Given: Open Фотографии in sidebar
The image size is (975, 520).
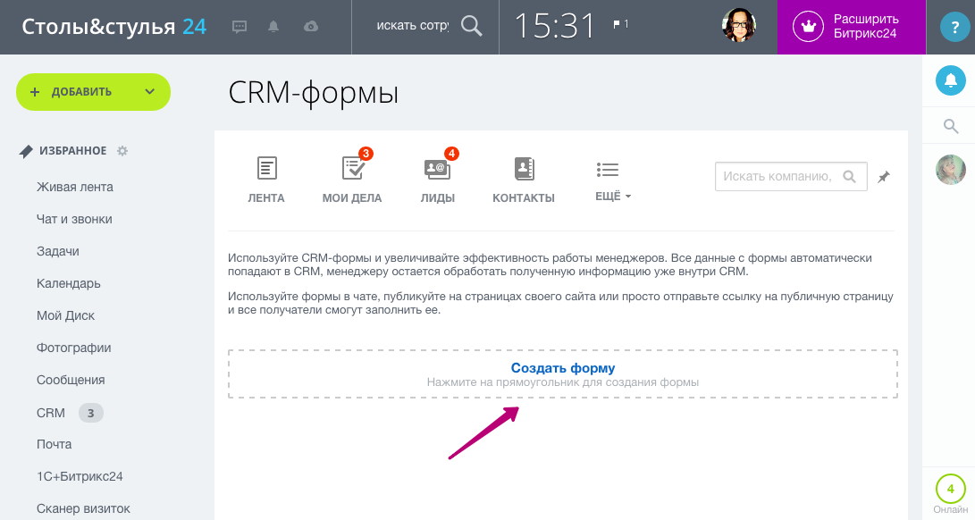Looking at the screenshot, I should 73,348.
